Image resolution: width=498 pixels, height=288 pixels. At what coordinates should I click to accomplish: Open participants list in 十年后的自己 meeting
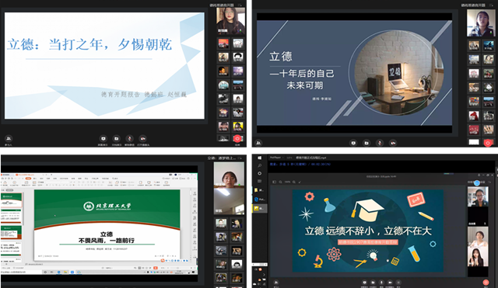point(258,143)
